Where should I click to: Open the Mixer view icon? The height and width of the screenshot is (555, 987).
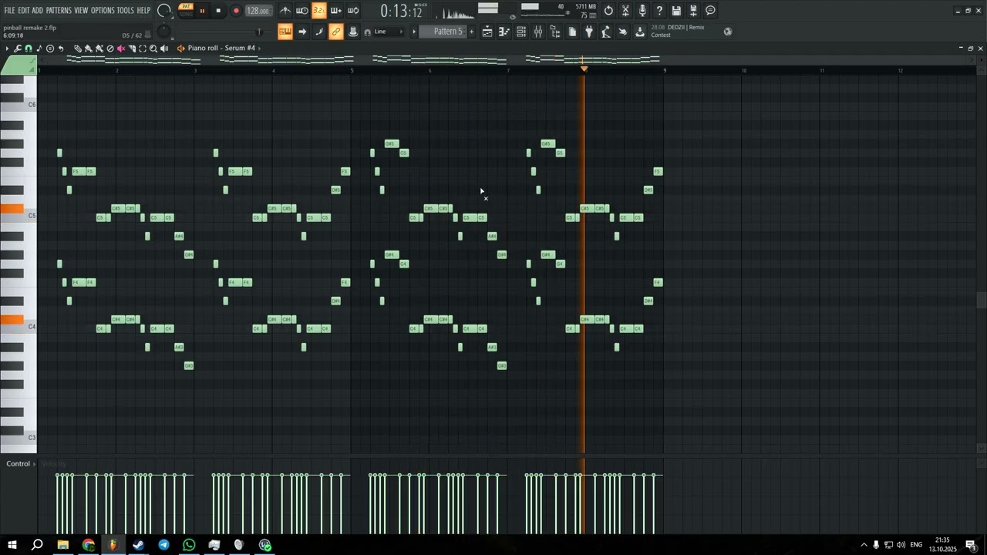pyautogui.click(x=538, y=32)
